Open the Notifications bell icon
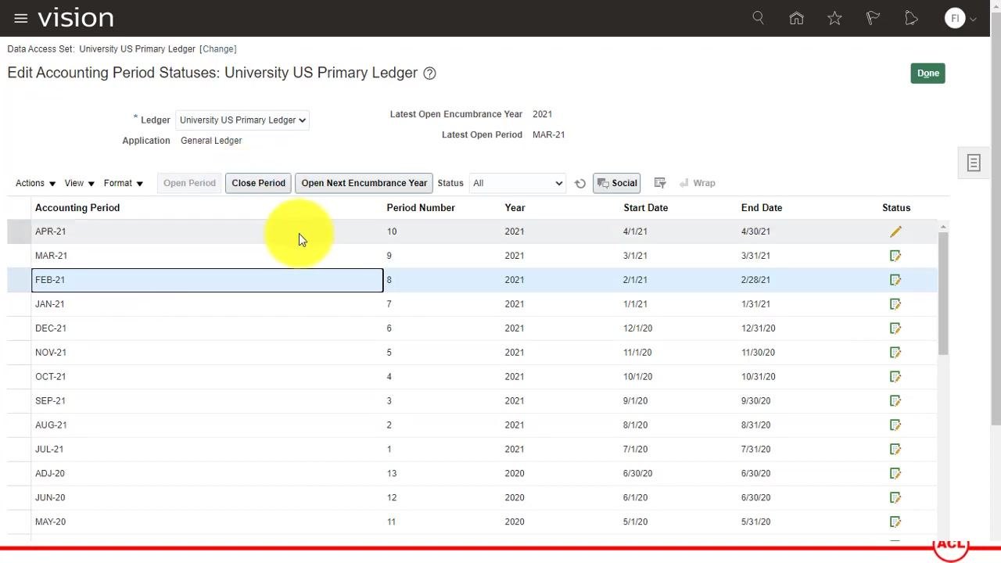Image resolution: width=1001 pixels, height=563 pixels. 911,18
